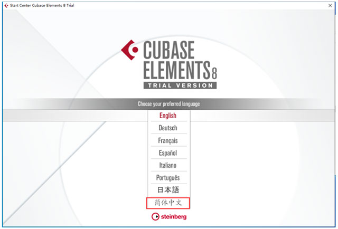
Task: Click the TRIAL VERSION badge
Action: [180, 85]
